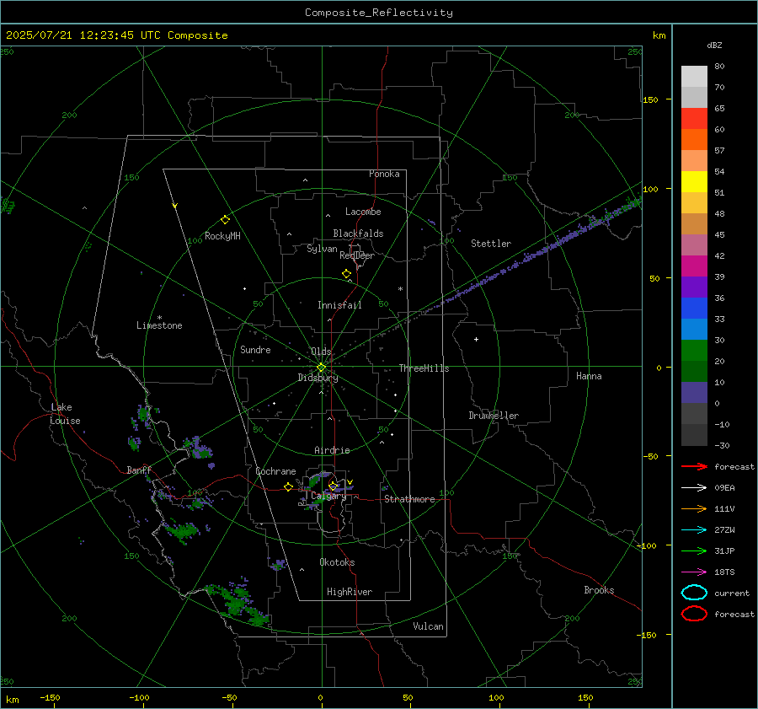758x709 pixels.
Task: Click the magenta 18TS arrow legend icon
Action: [694, 572]
